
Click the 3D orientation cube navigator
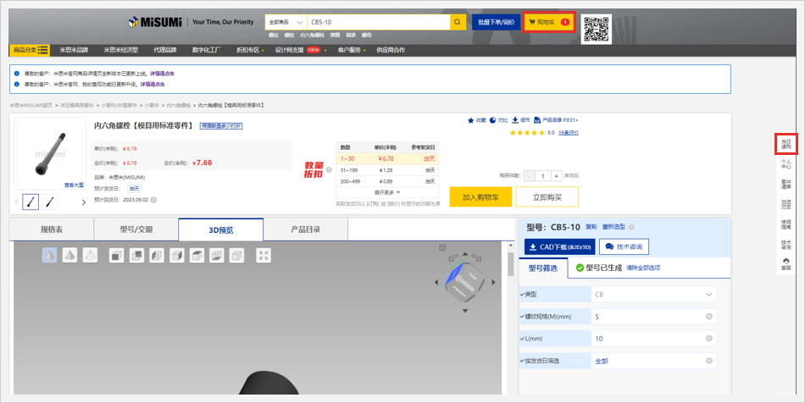click(x=464, y=281)
